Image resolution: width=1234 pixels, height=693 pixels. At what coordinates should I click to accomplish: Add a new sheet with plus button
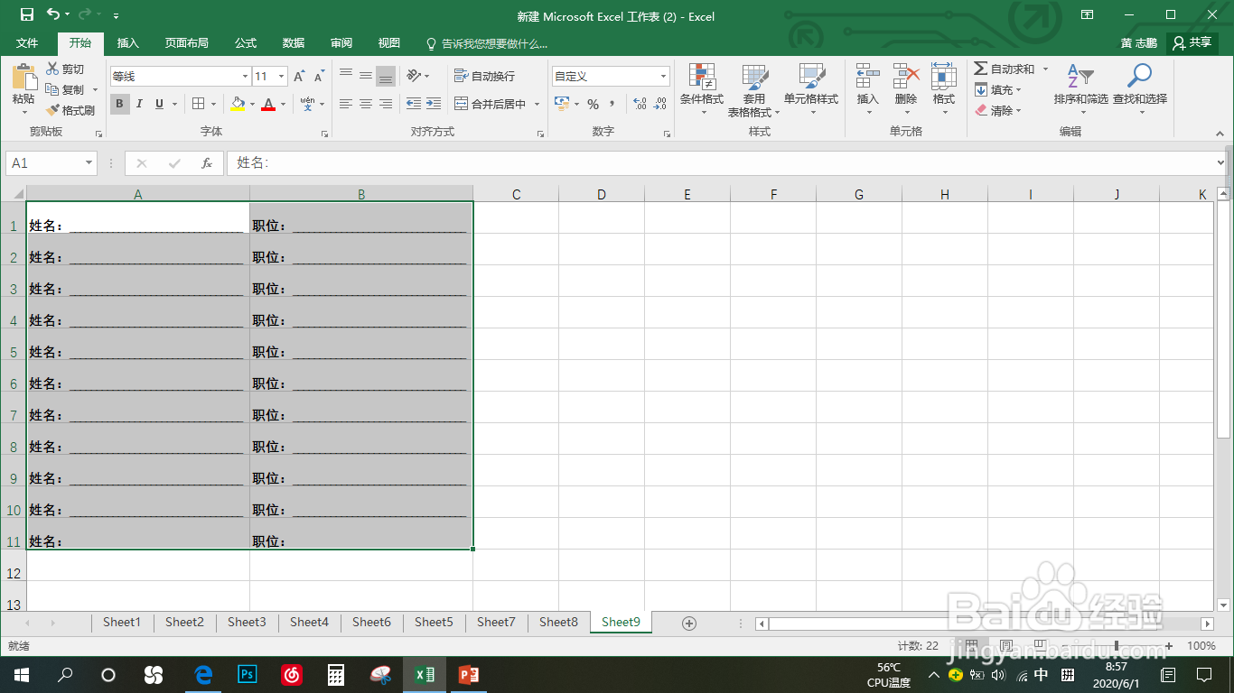(x=689, y=623)
